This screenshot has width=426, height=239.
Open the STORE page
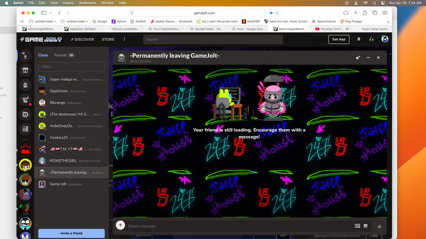point(108,39)
